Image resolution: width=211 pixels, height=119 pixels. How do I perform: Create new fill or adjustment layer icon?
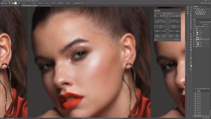[202, 89]
